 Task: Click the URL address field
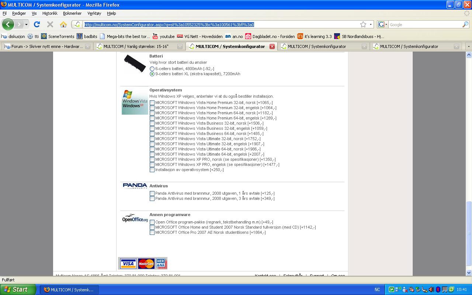click(221, 24)
